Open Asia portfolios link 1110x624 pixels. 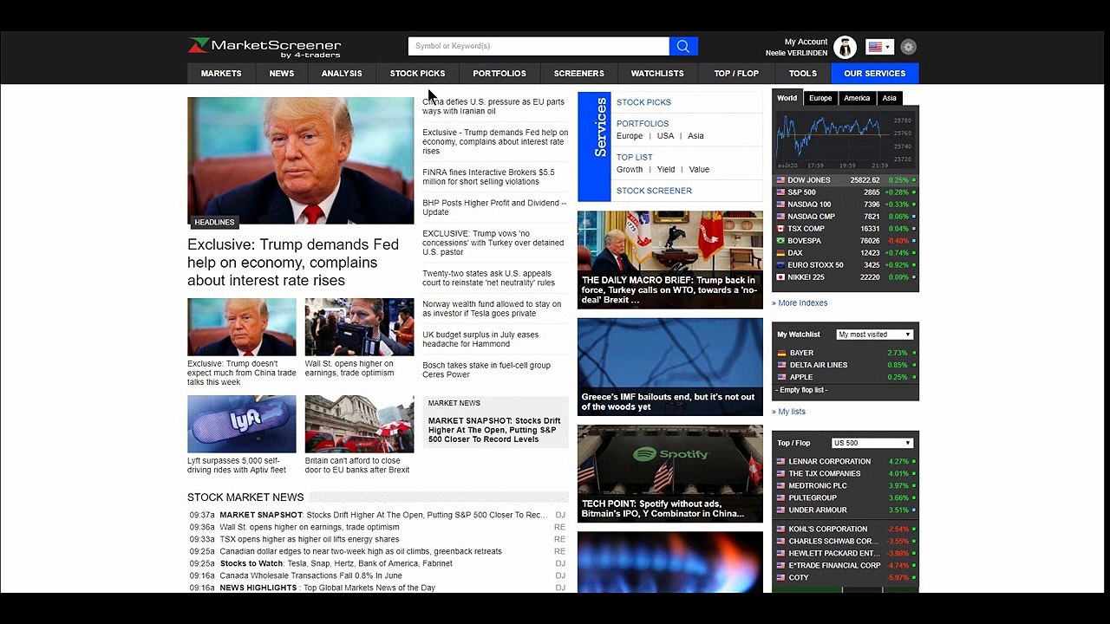[695, 136]
